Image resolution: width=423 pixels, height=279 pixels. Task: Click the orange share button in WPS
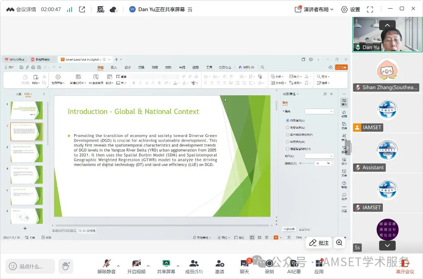[341, 67]
